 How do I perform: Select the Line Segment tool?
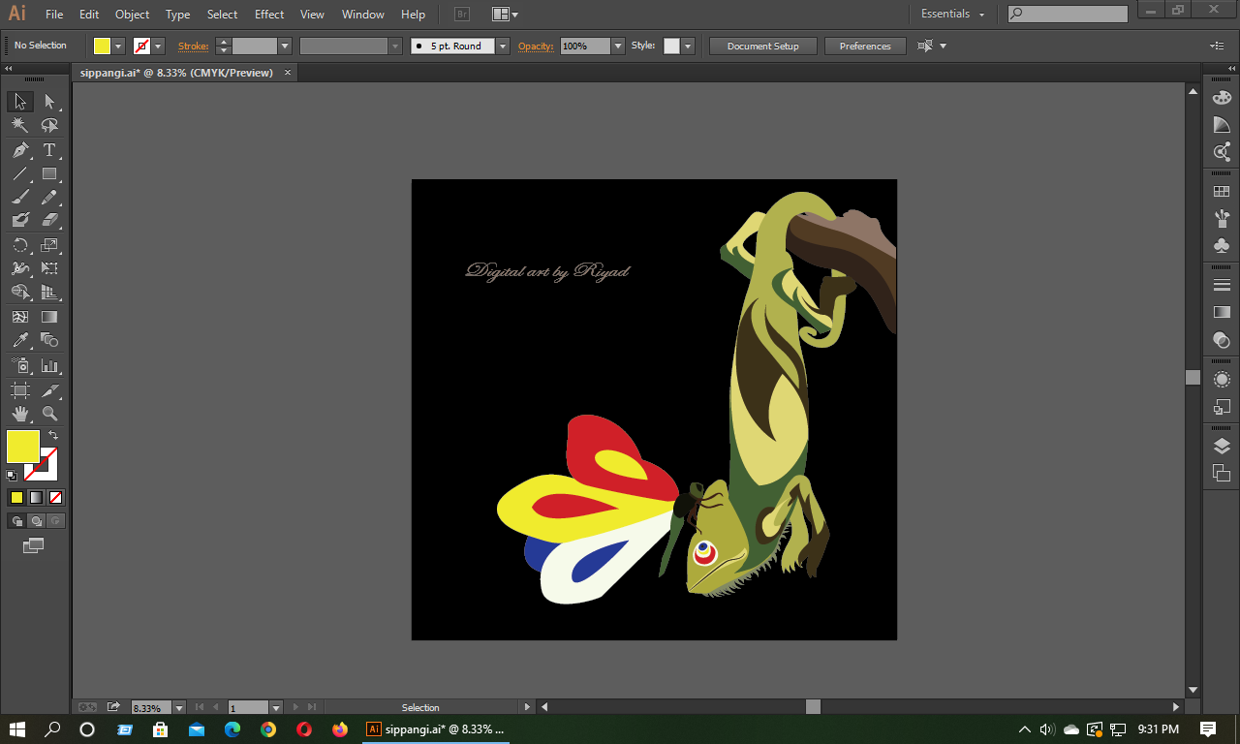click(x=20, y=174)
